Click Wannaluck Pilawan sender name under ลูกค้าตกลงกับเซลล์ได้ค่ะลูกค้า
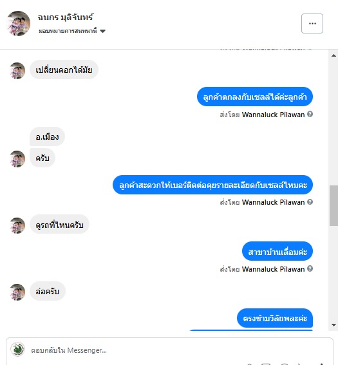This screenshot has height=365, width=338. [273, 115]
